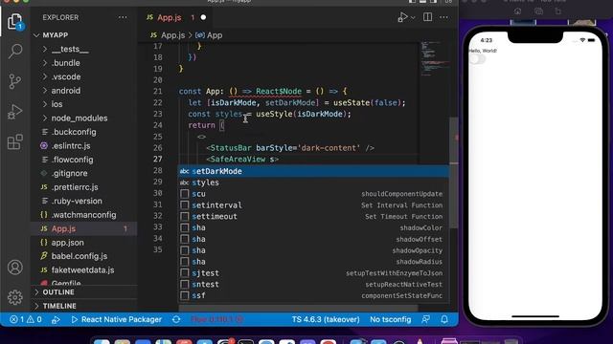Open editor more actions ellipsis

click(443, 17)
